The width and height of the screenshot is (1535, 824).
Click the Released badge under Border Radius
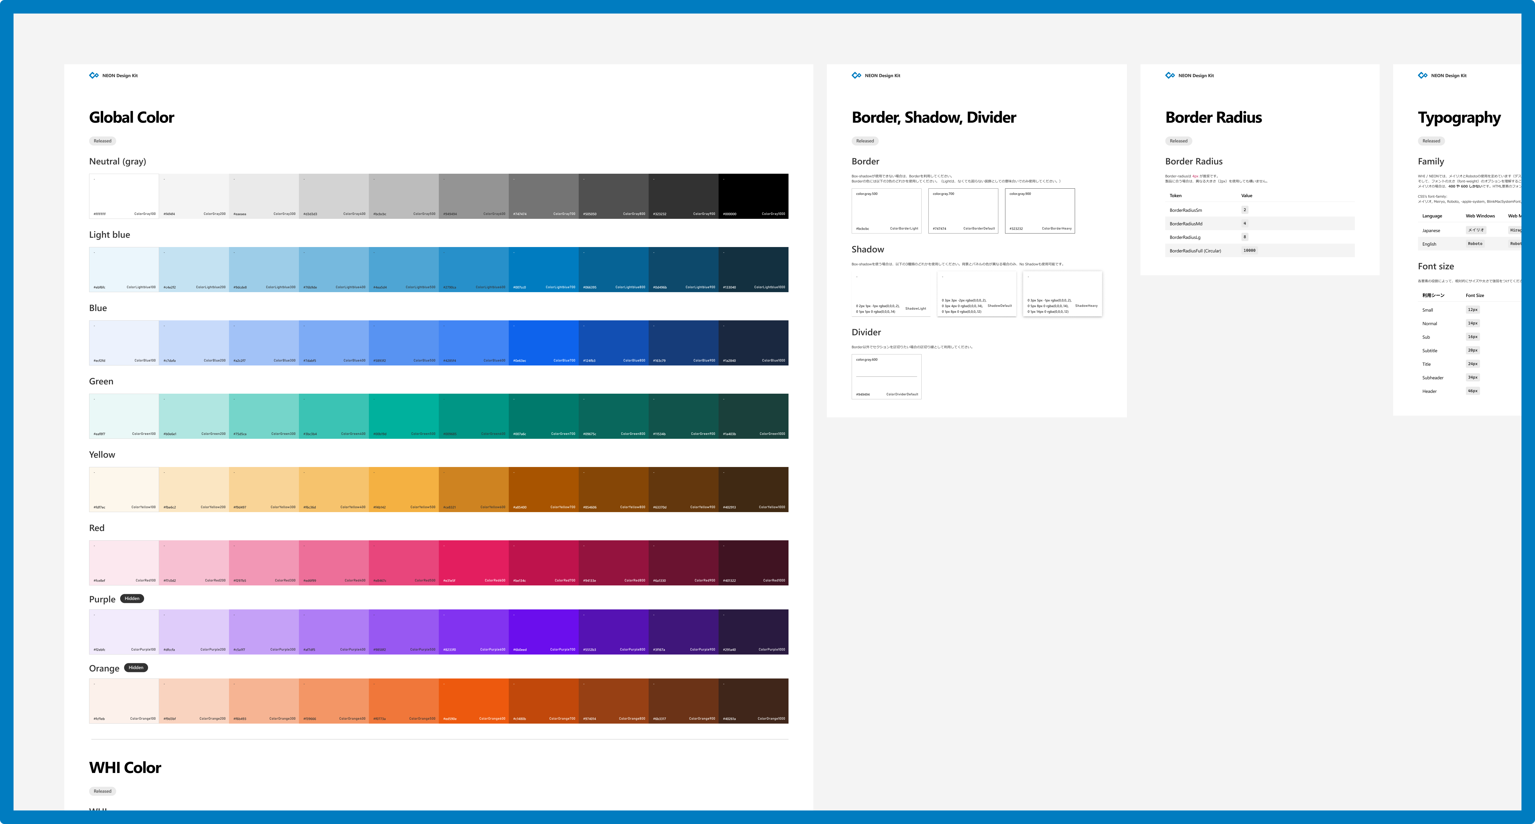coord(1179,141)
